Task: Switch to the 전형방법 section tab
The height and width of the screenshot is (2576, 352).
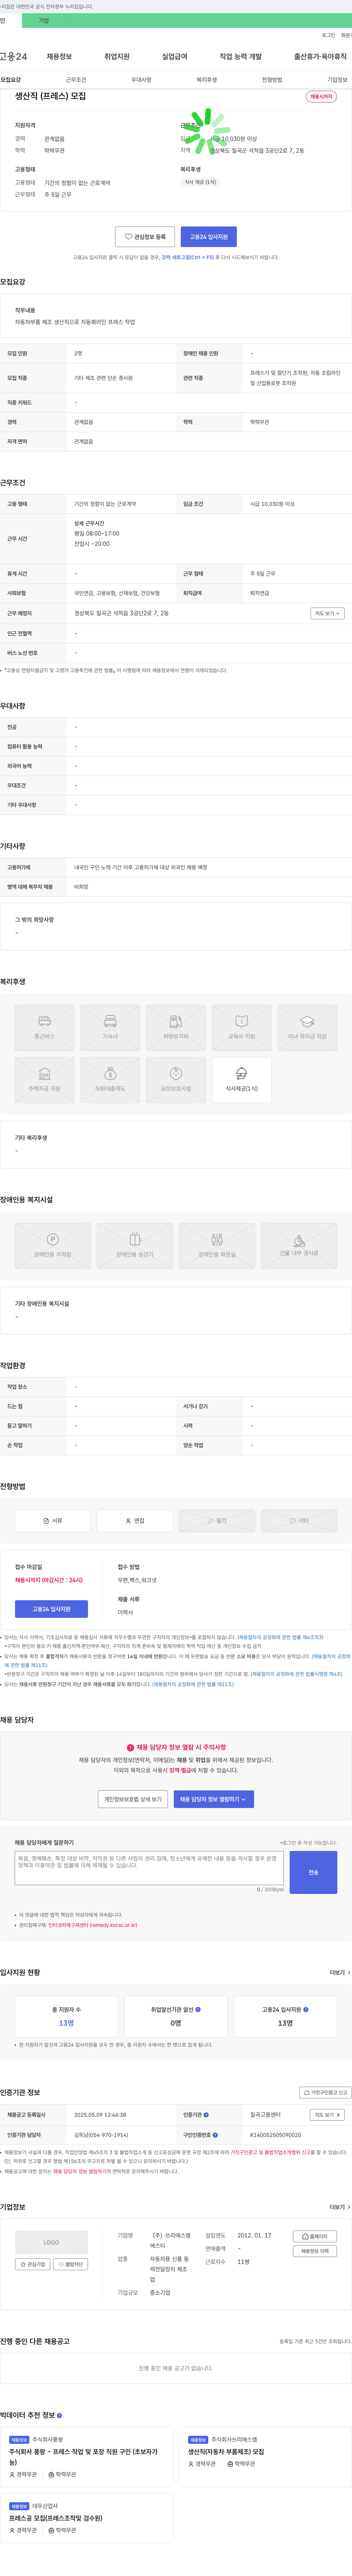Action: pyautogui.click(x=272, y=80)
